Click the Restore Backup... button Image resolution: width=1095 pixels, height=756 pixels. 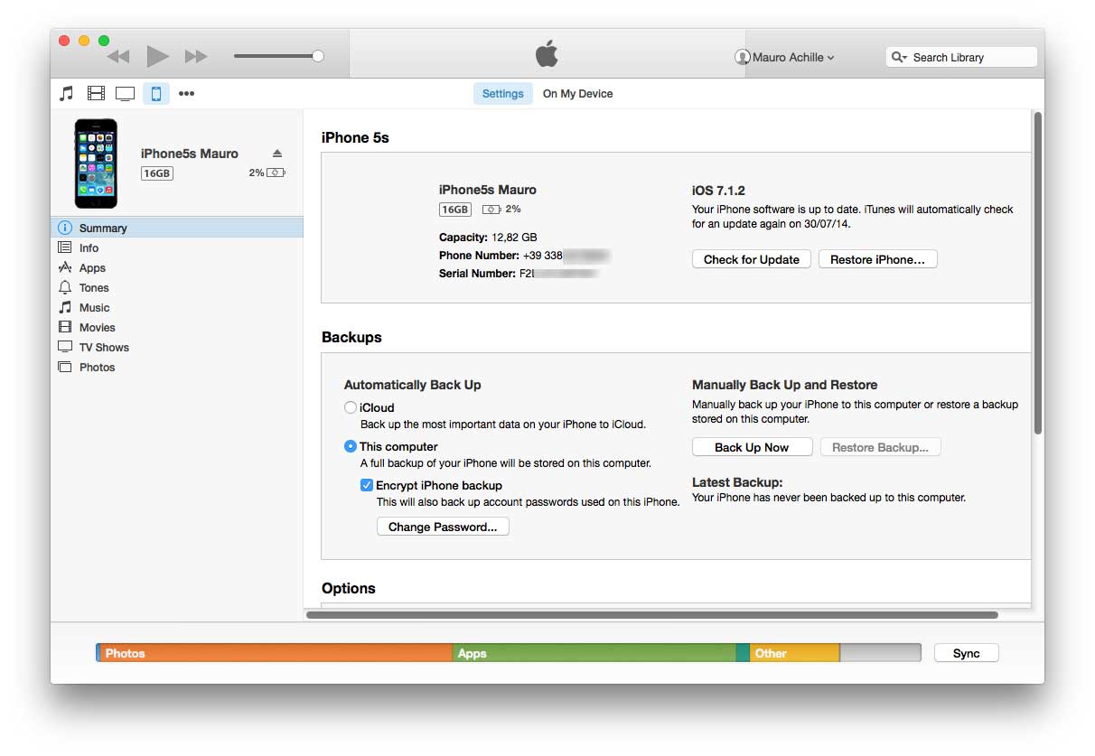coord(880,447)
